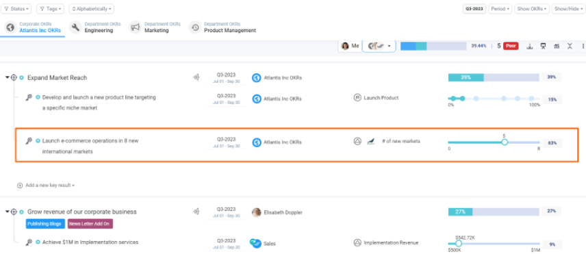This screenshot has width=586, height=254.
Task: Open the Show/Hide dropdown
Action: (x=568, y=9)
